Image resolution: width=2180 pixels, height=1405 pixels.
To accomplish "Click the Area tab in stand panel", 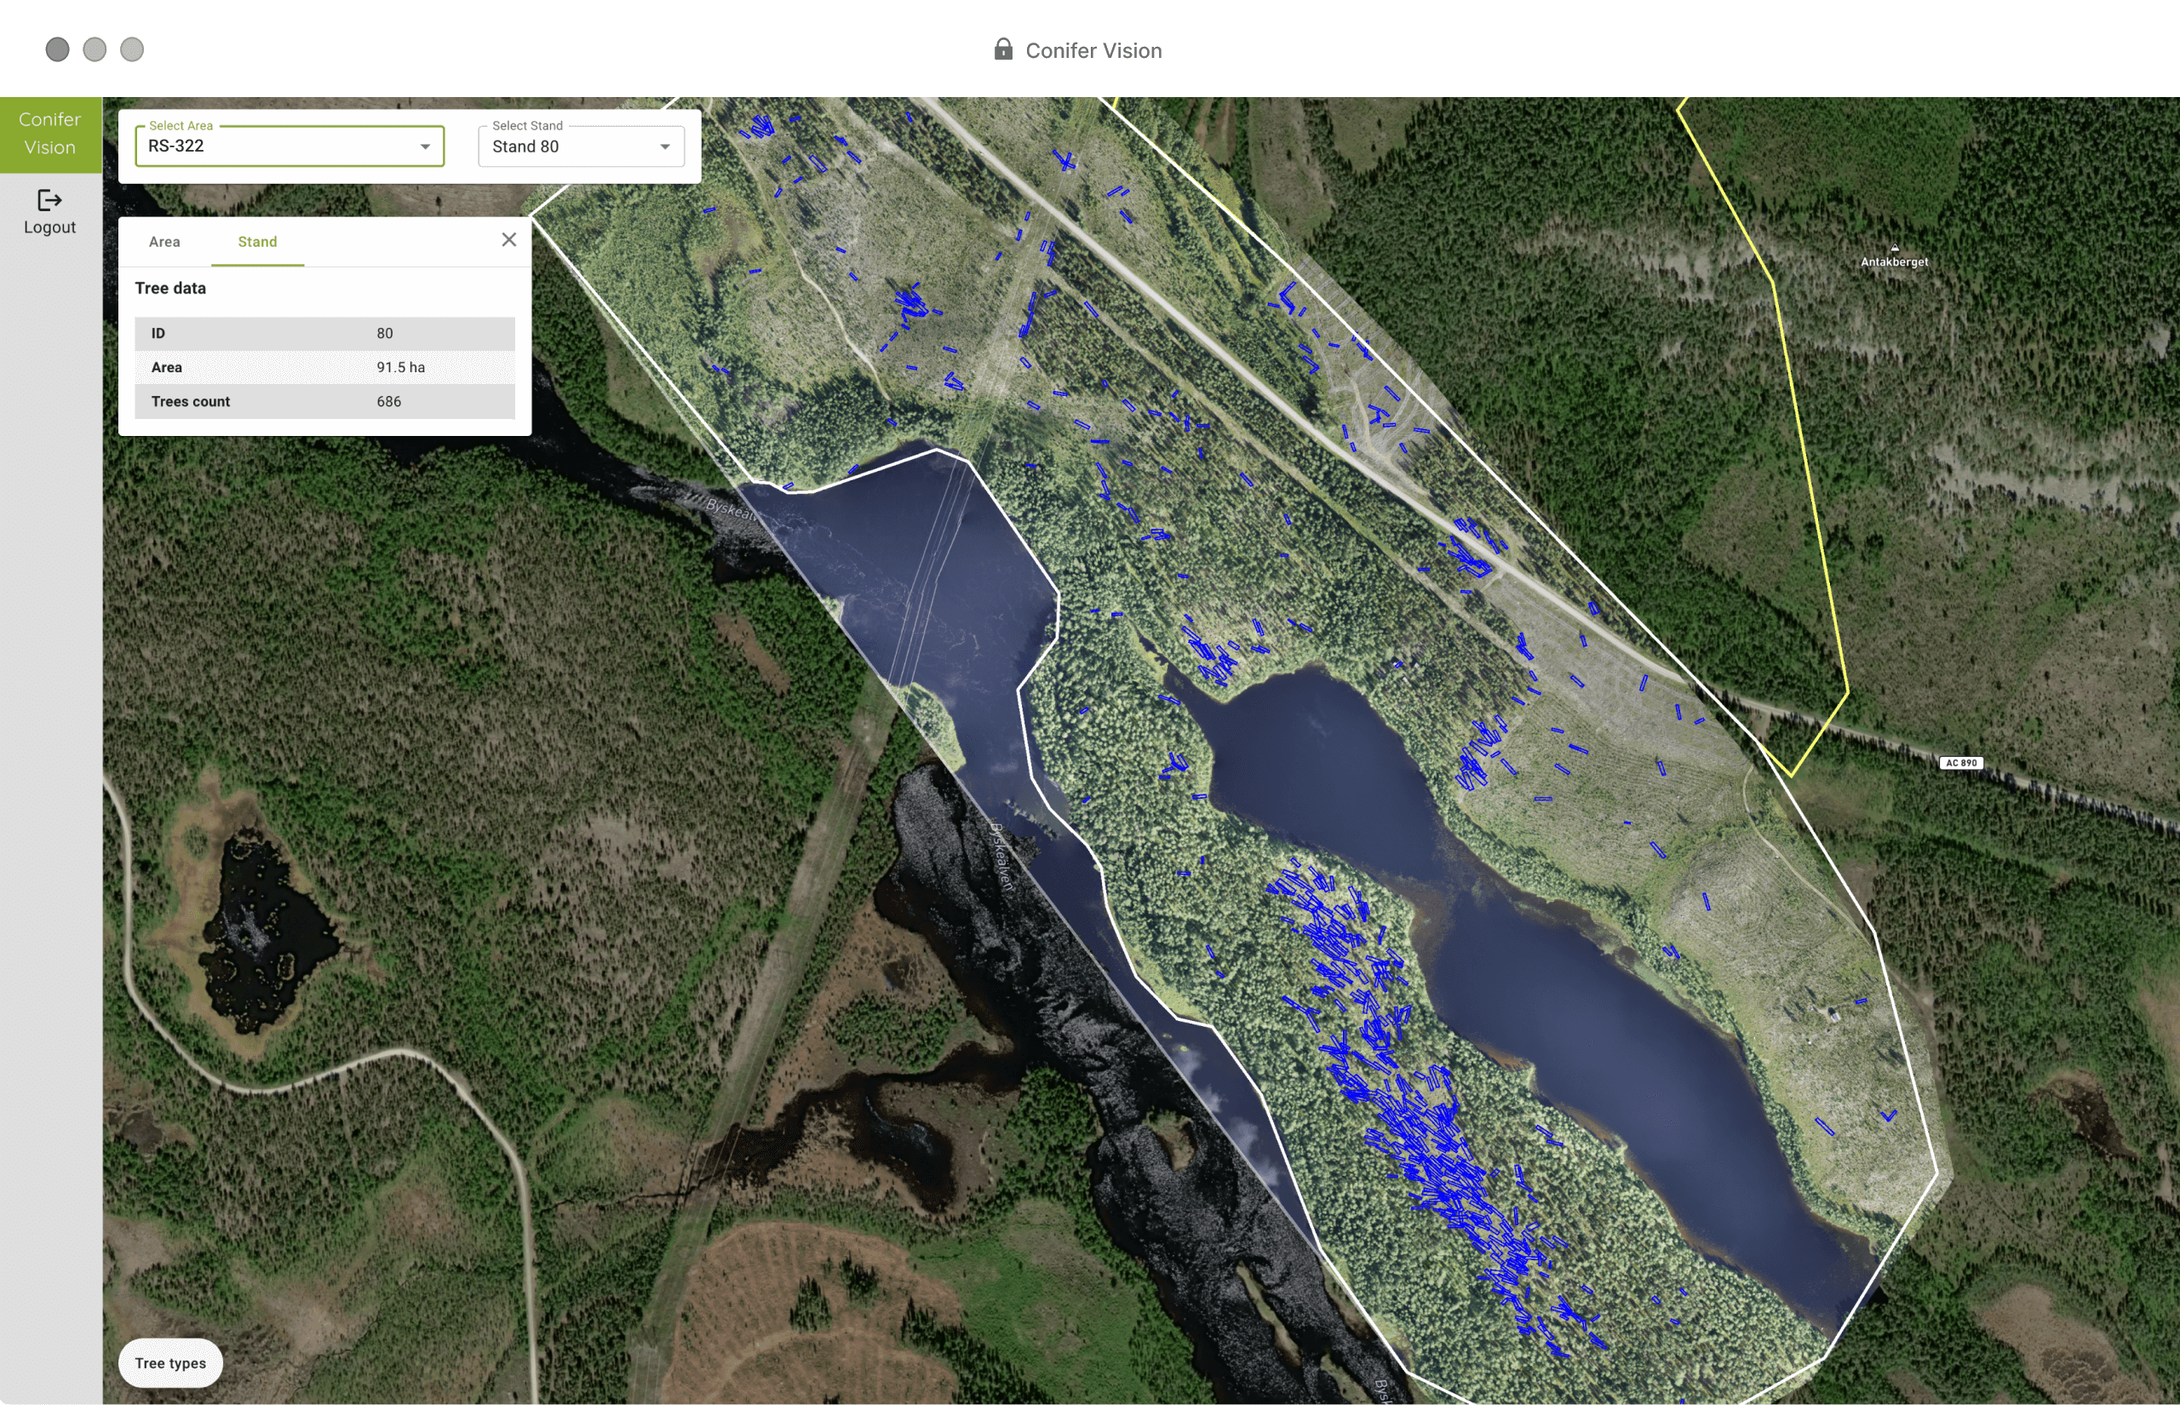I will click(163, 242).
